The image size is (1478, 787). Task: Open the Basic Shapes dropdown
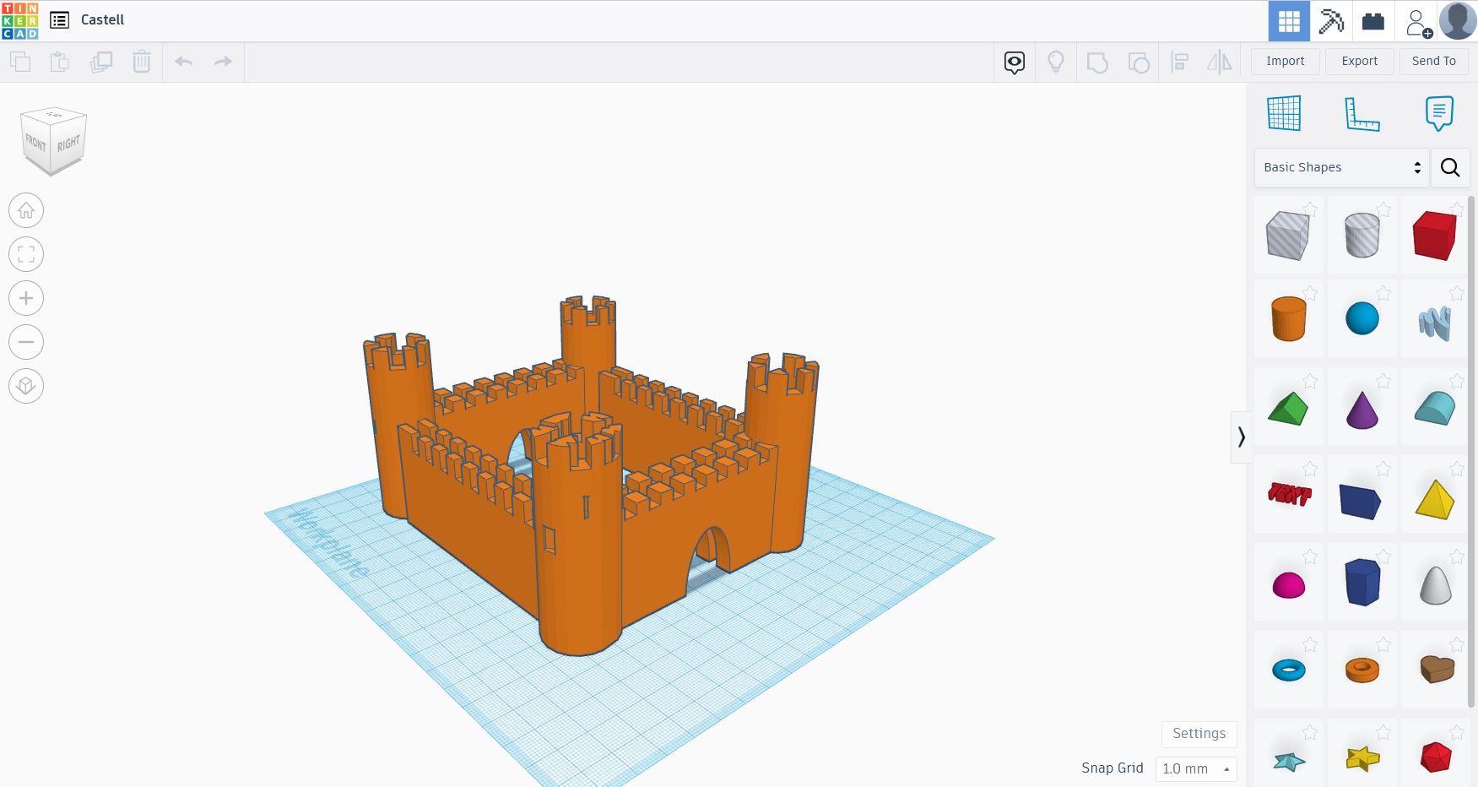(1341, 167)
